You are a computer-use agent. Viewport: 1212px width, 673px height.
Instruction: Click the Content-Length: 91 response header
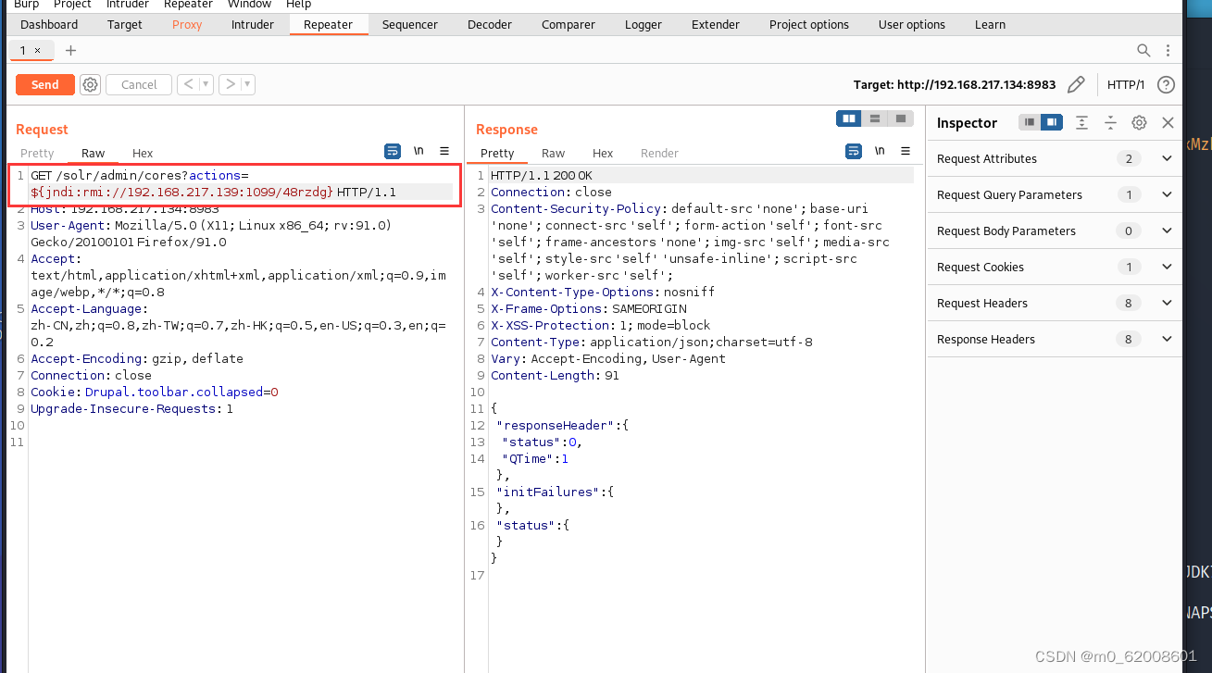tap(556, 376)
